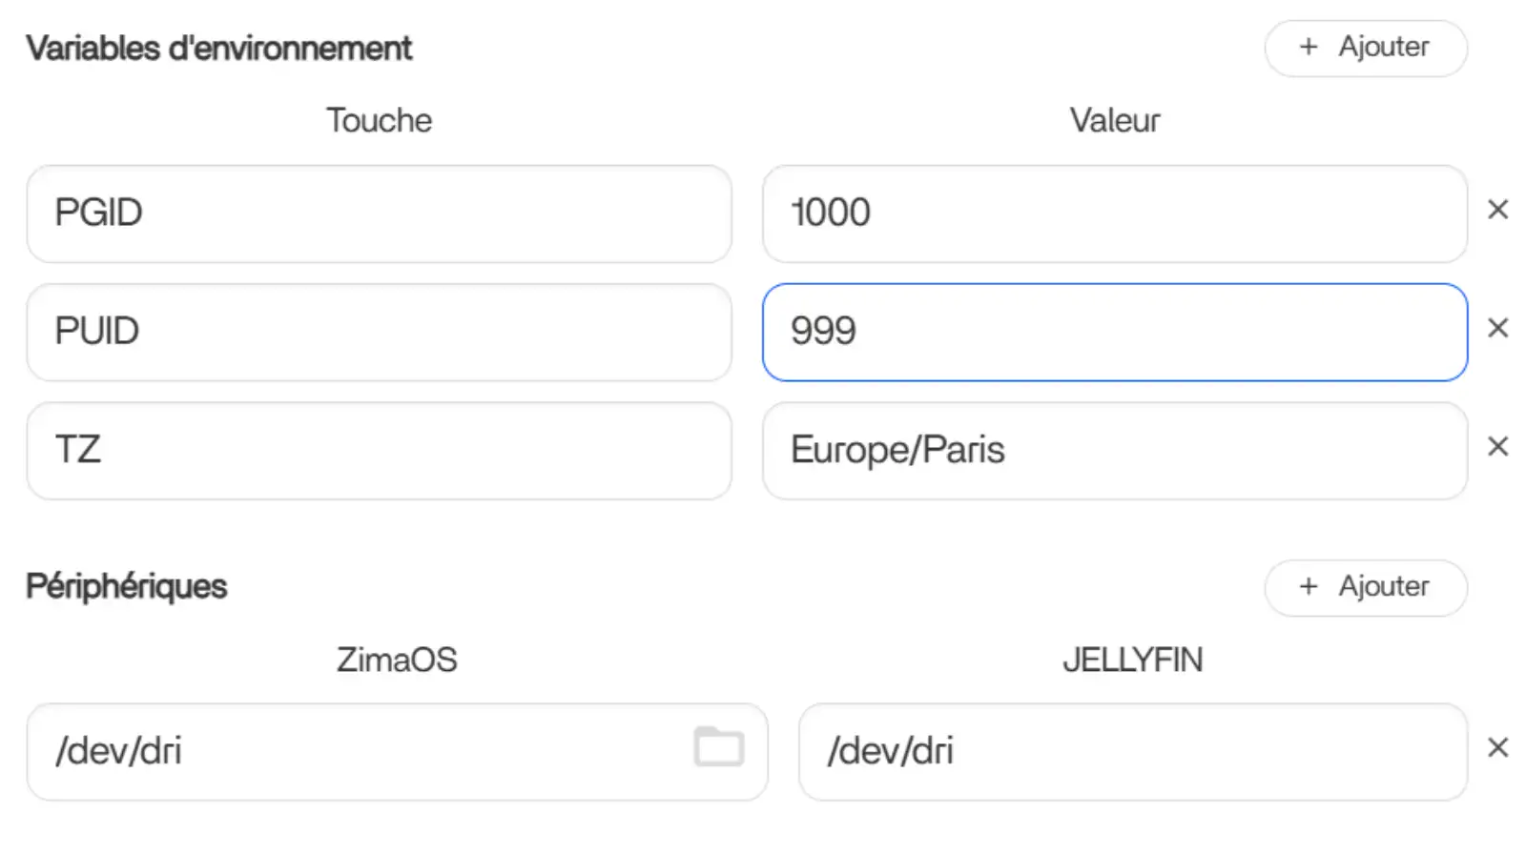Remove the PGID environment variable row

pos(1497,210)
